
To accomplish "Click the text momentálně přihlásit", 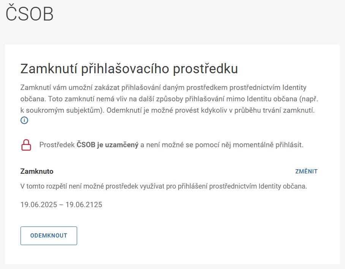I will point(268,145).
